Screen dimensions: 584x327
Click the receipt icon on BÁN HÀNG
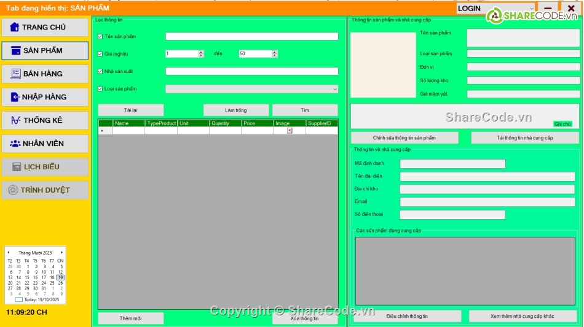tap(16, 74)
